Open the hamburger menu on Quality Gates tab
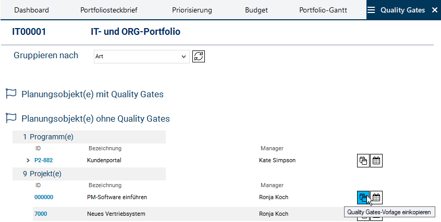 pyautogui.click(x=371, y=10)
